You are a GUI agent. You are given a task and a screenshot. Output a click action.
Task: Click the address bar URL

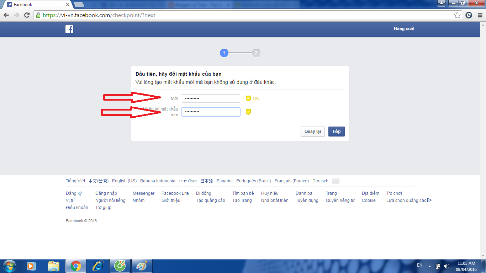[x=99, y=15]
